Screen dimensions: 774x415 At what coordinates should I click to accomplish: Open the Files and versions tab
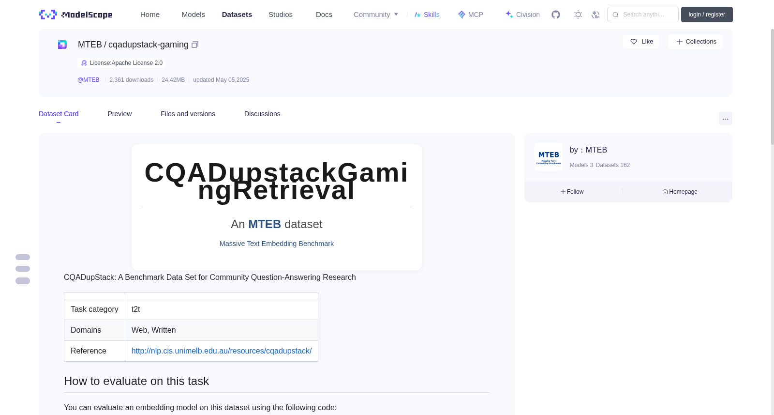[x=188, y=114]
